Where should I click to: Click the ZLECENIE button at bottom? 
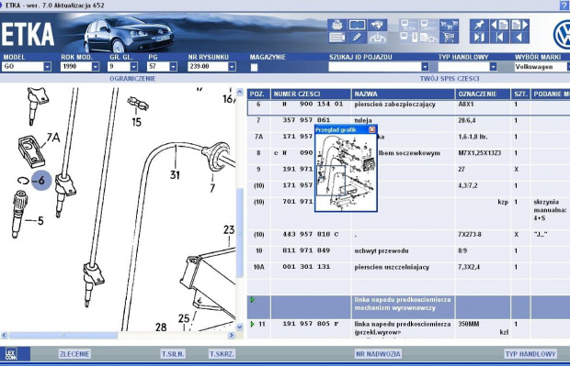(x=74, y=354)
